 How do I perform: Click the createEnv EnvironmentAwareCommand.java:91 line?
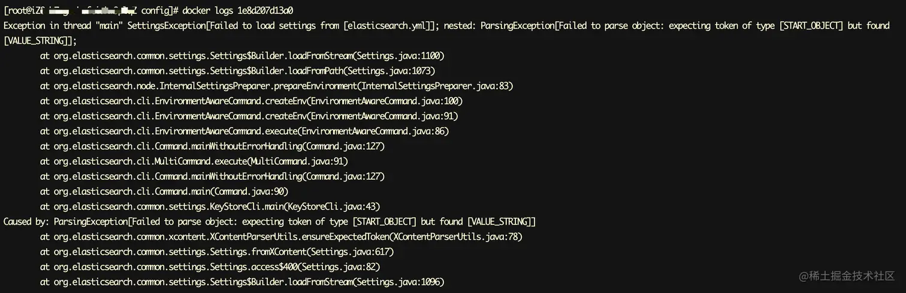click(x=249, y=116)
